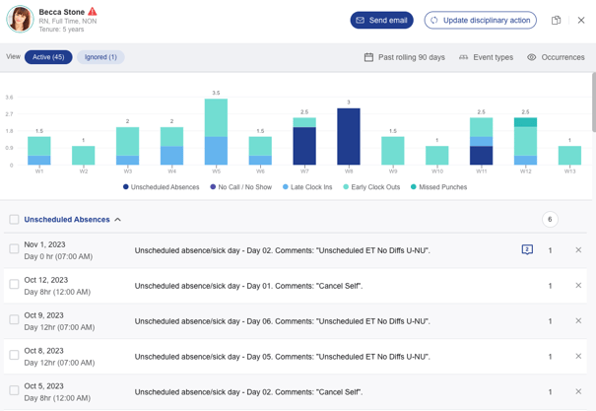Dismiss the Nov 1, 2023 absence row
Viewport: 596px width, 411px height.
coord(578,250)
